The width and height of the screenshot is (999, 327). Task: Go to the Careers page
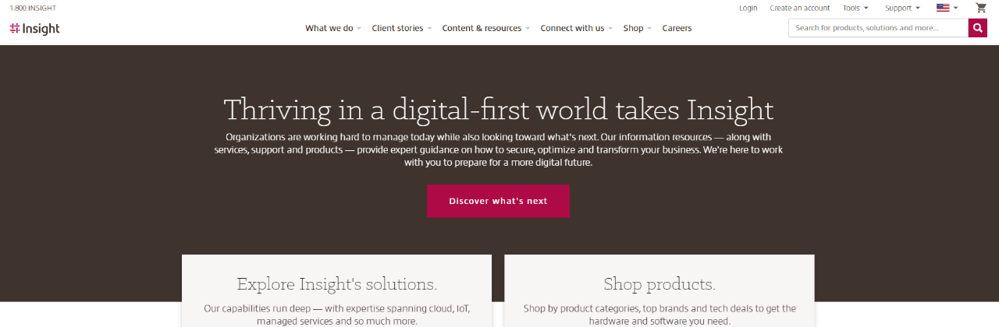pyautogui.click(x=677, y=28)
